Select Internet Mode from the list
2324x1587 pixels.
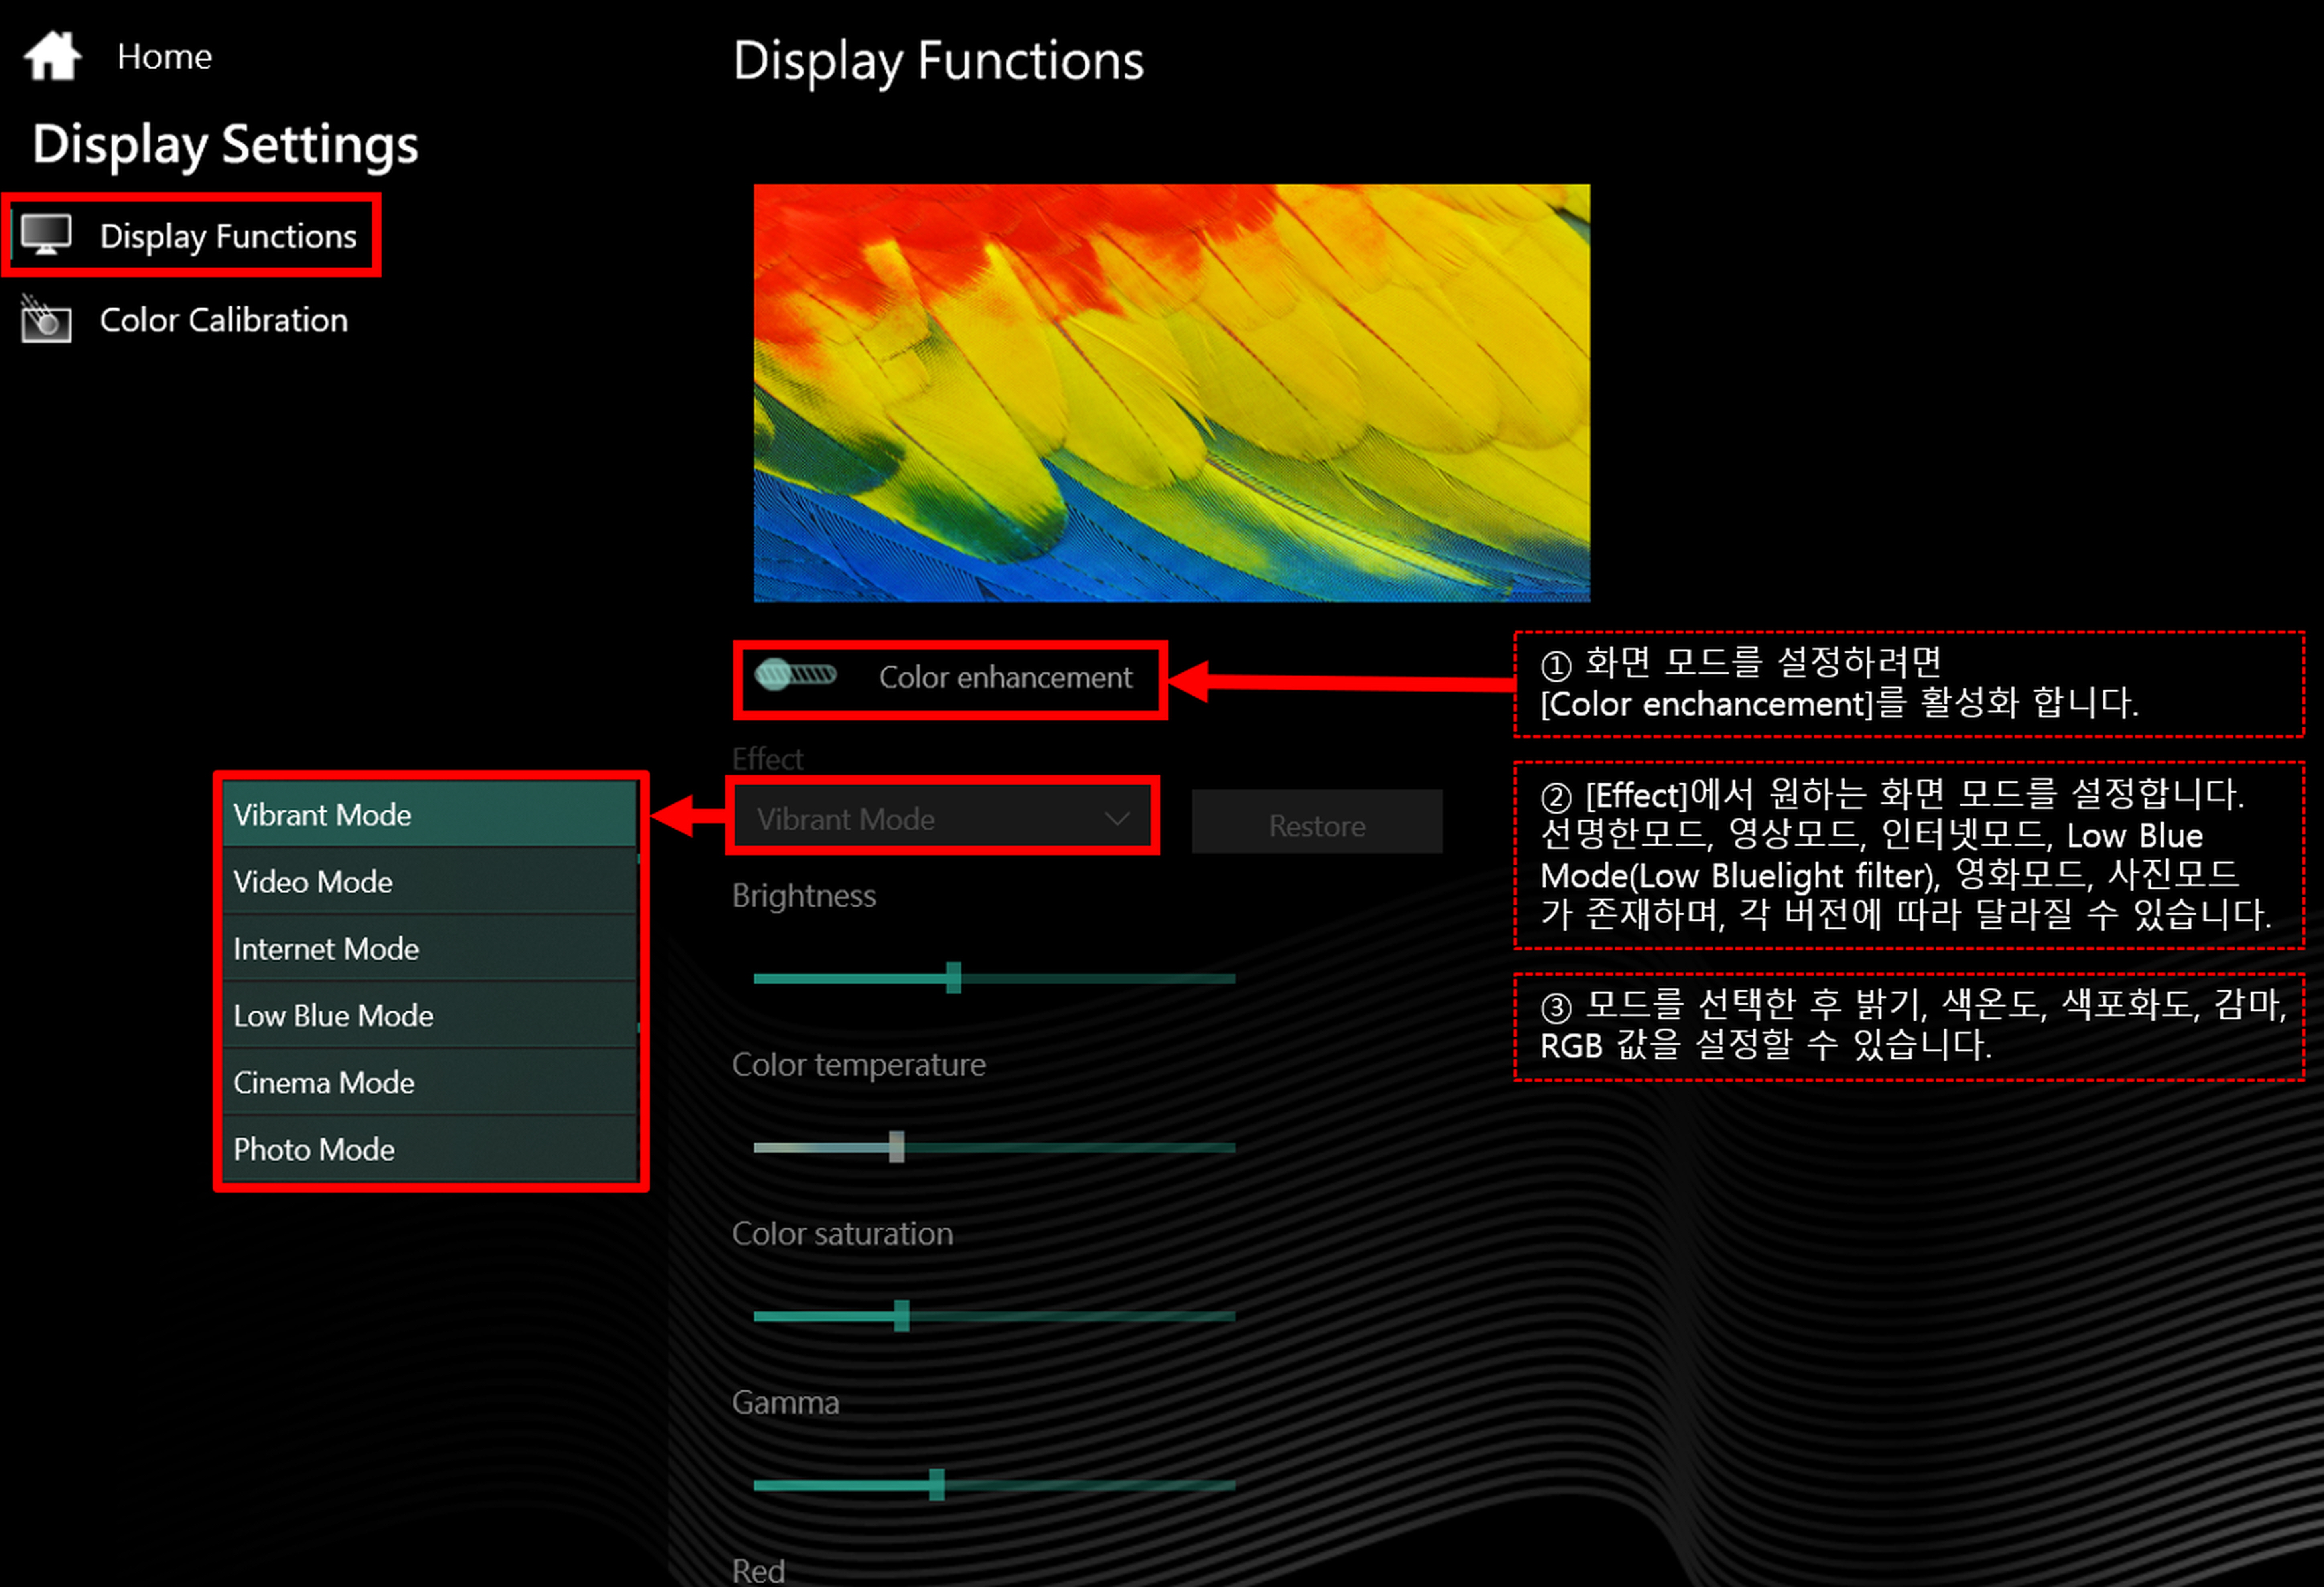click(x=429, y=949)
